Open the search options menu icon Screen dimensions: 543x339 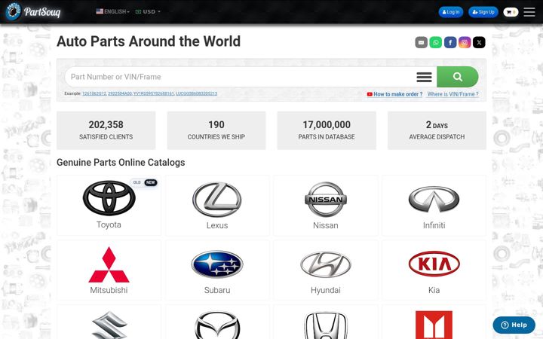(424, 77)
